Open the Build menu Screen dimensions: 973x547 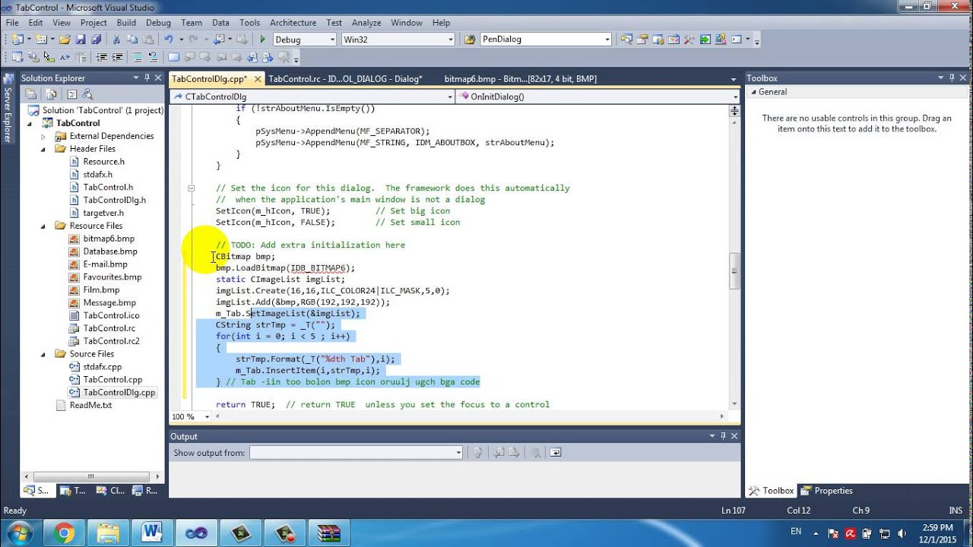[x=126, y=23]
